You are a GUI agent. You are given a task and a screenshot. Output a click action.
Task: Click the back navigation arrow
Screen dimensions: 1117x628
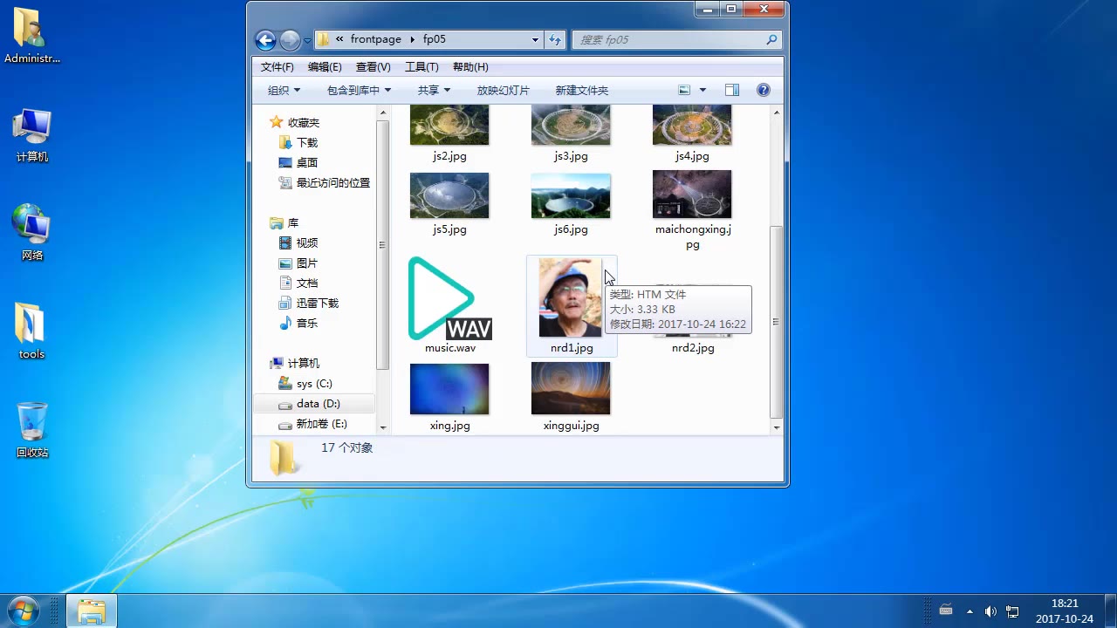[264, 39]
